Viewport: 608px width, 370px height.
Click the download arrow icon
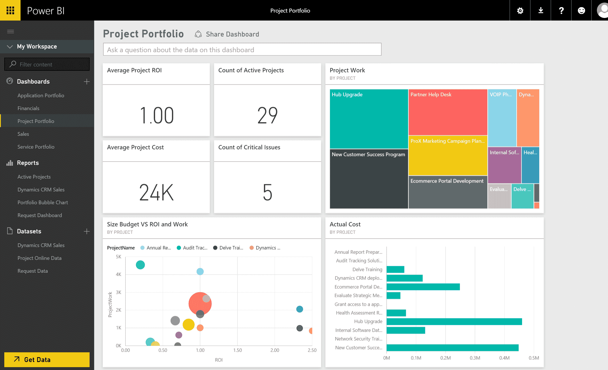(541, 11)
